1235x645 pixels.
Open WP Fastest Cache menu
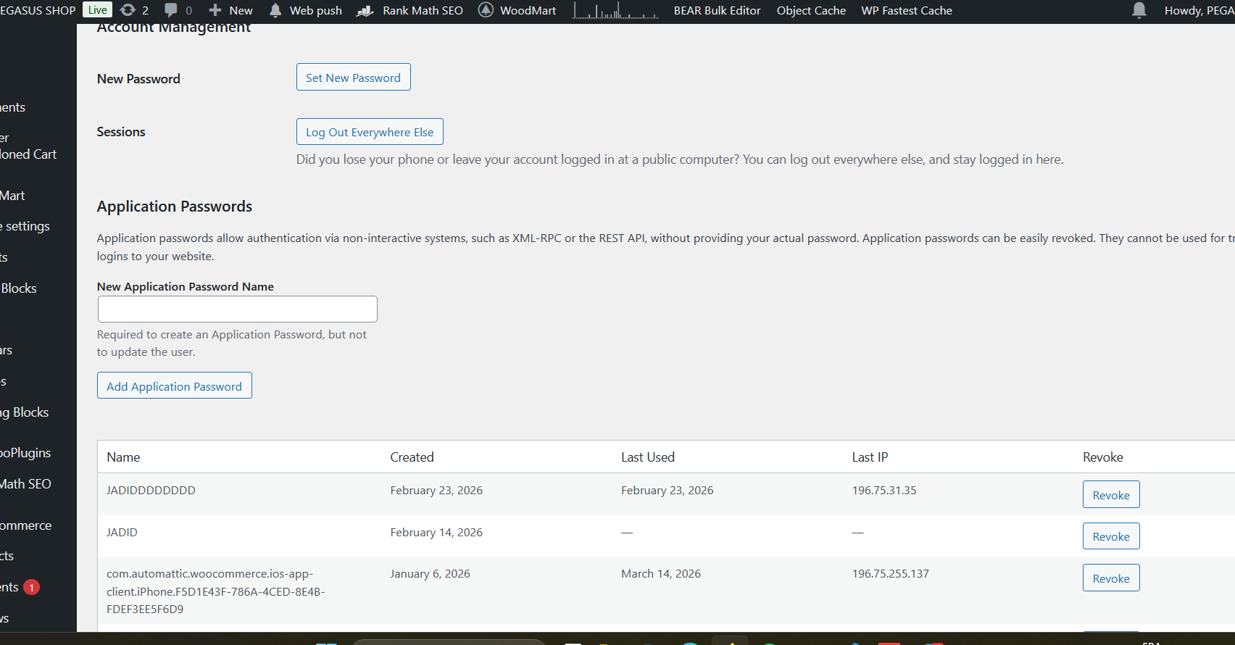[907, 10]
